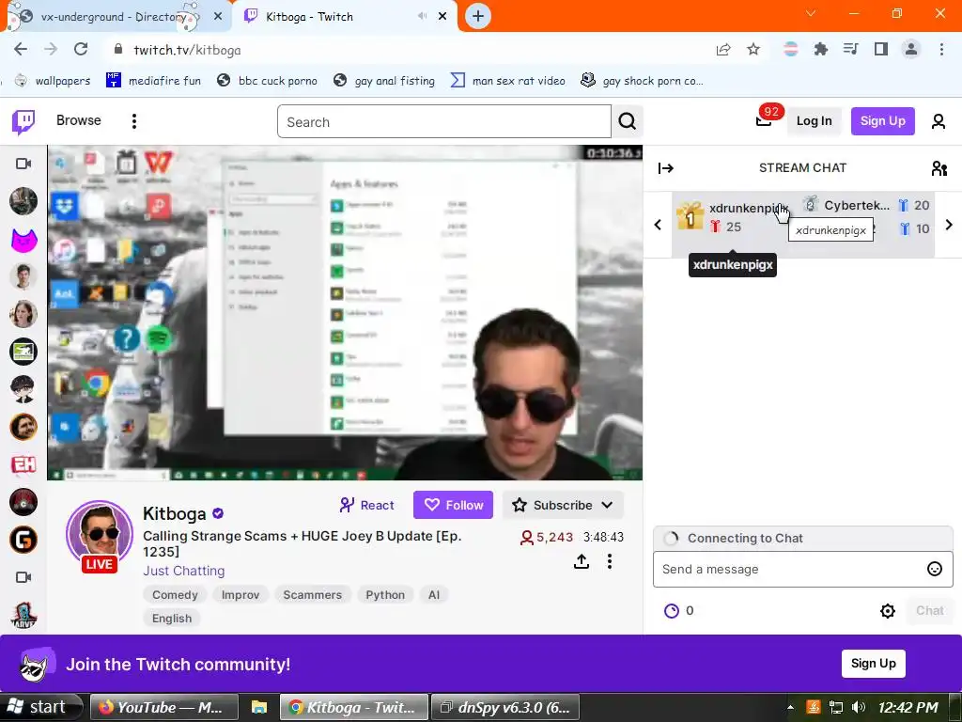
Task: Click the Kitboga channel avatar
Action: click(x=100, y=533)
